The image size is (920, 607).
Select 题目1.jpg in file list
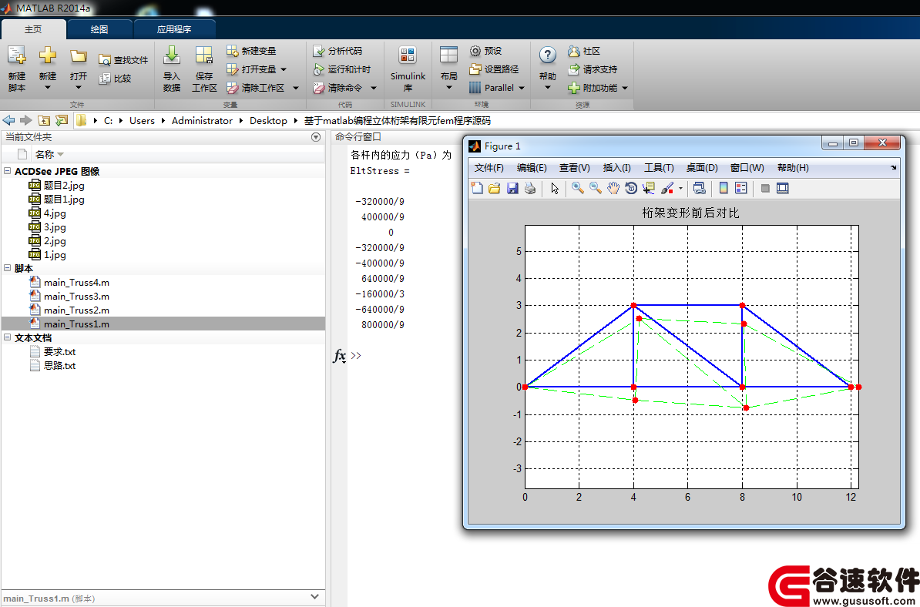(x=64, y=200)
